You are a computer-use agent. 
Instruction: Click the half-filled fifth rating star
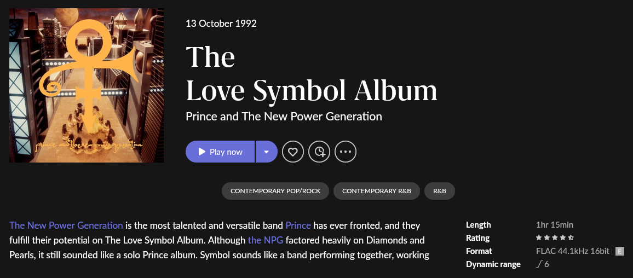point(571,238)
